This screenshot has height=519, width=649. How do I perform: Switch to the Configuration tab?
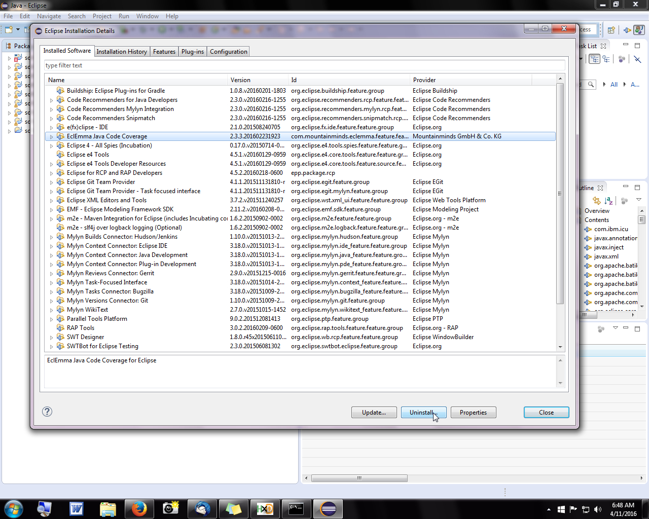coord(228,52)
